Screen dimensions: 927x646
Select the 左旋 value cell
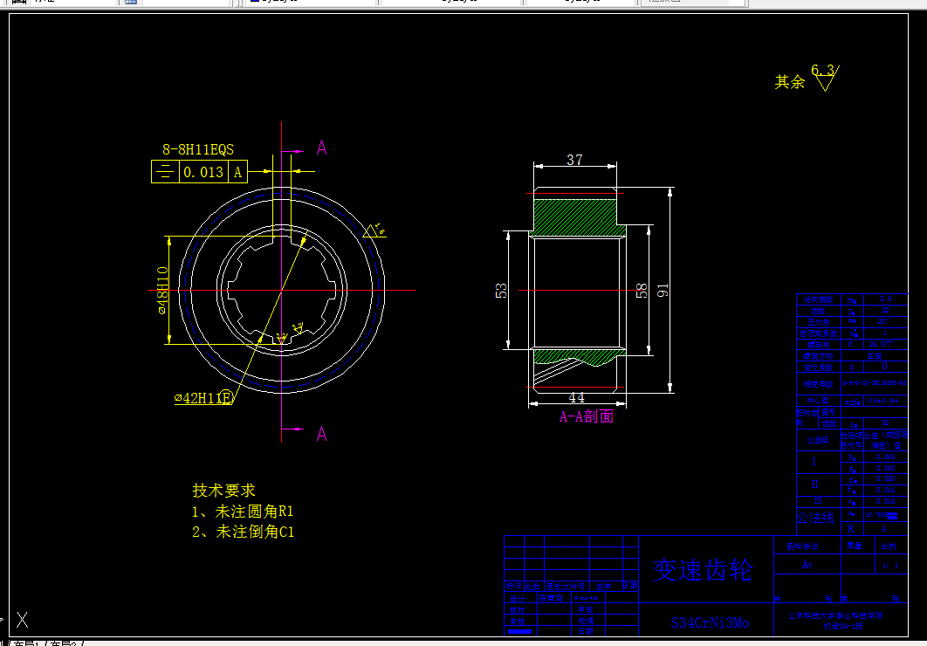point(875,356)
